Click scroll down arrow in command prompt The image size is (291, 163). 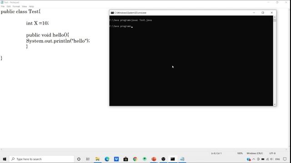(x=275, y=105)
